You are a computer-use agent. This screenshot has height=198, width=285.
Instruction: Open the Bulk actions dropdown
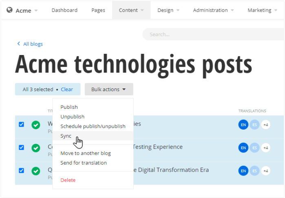coord(108,89)
